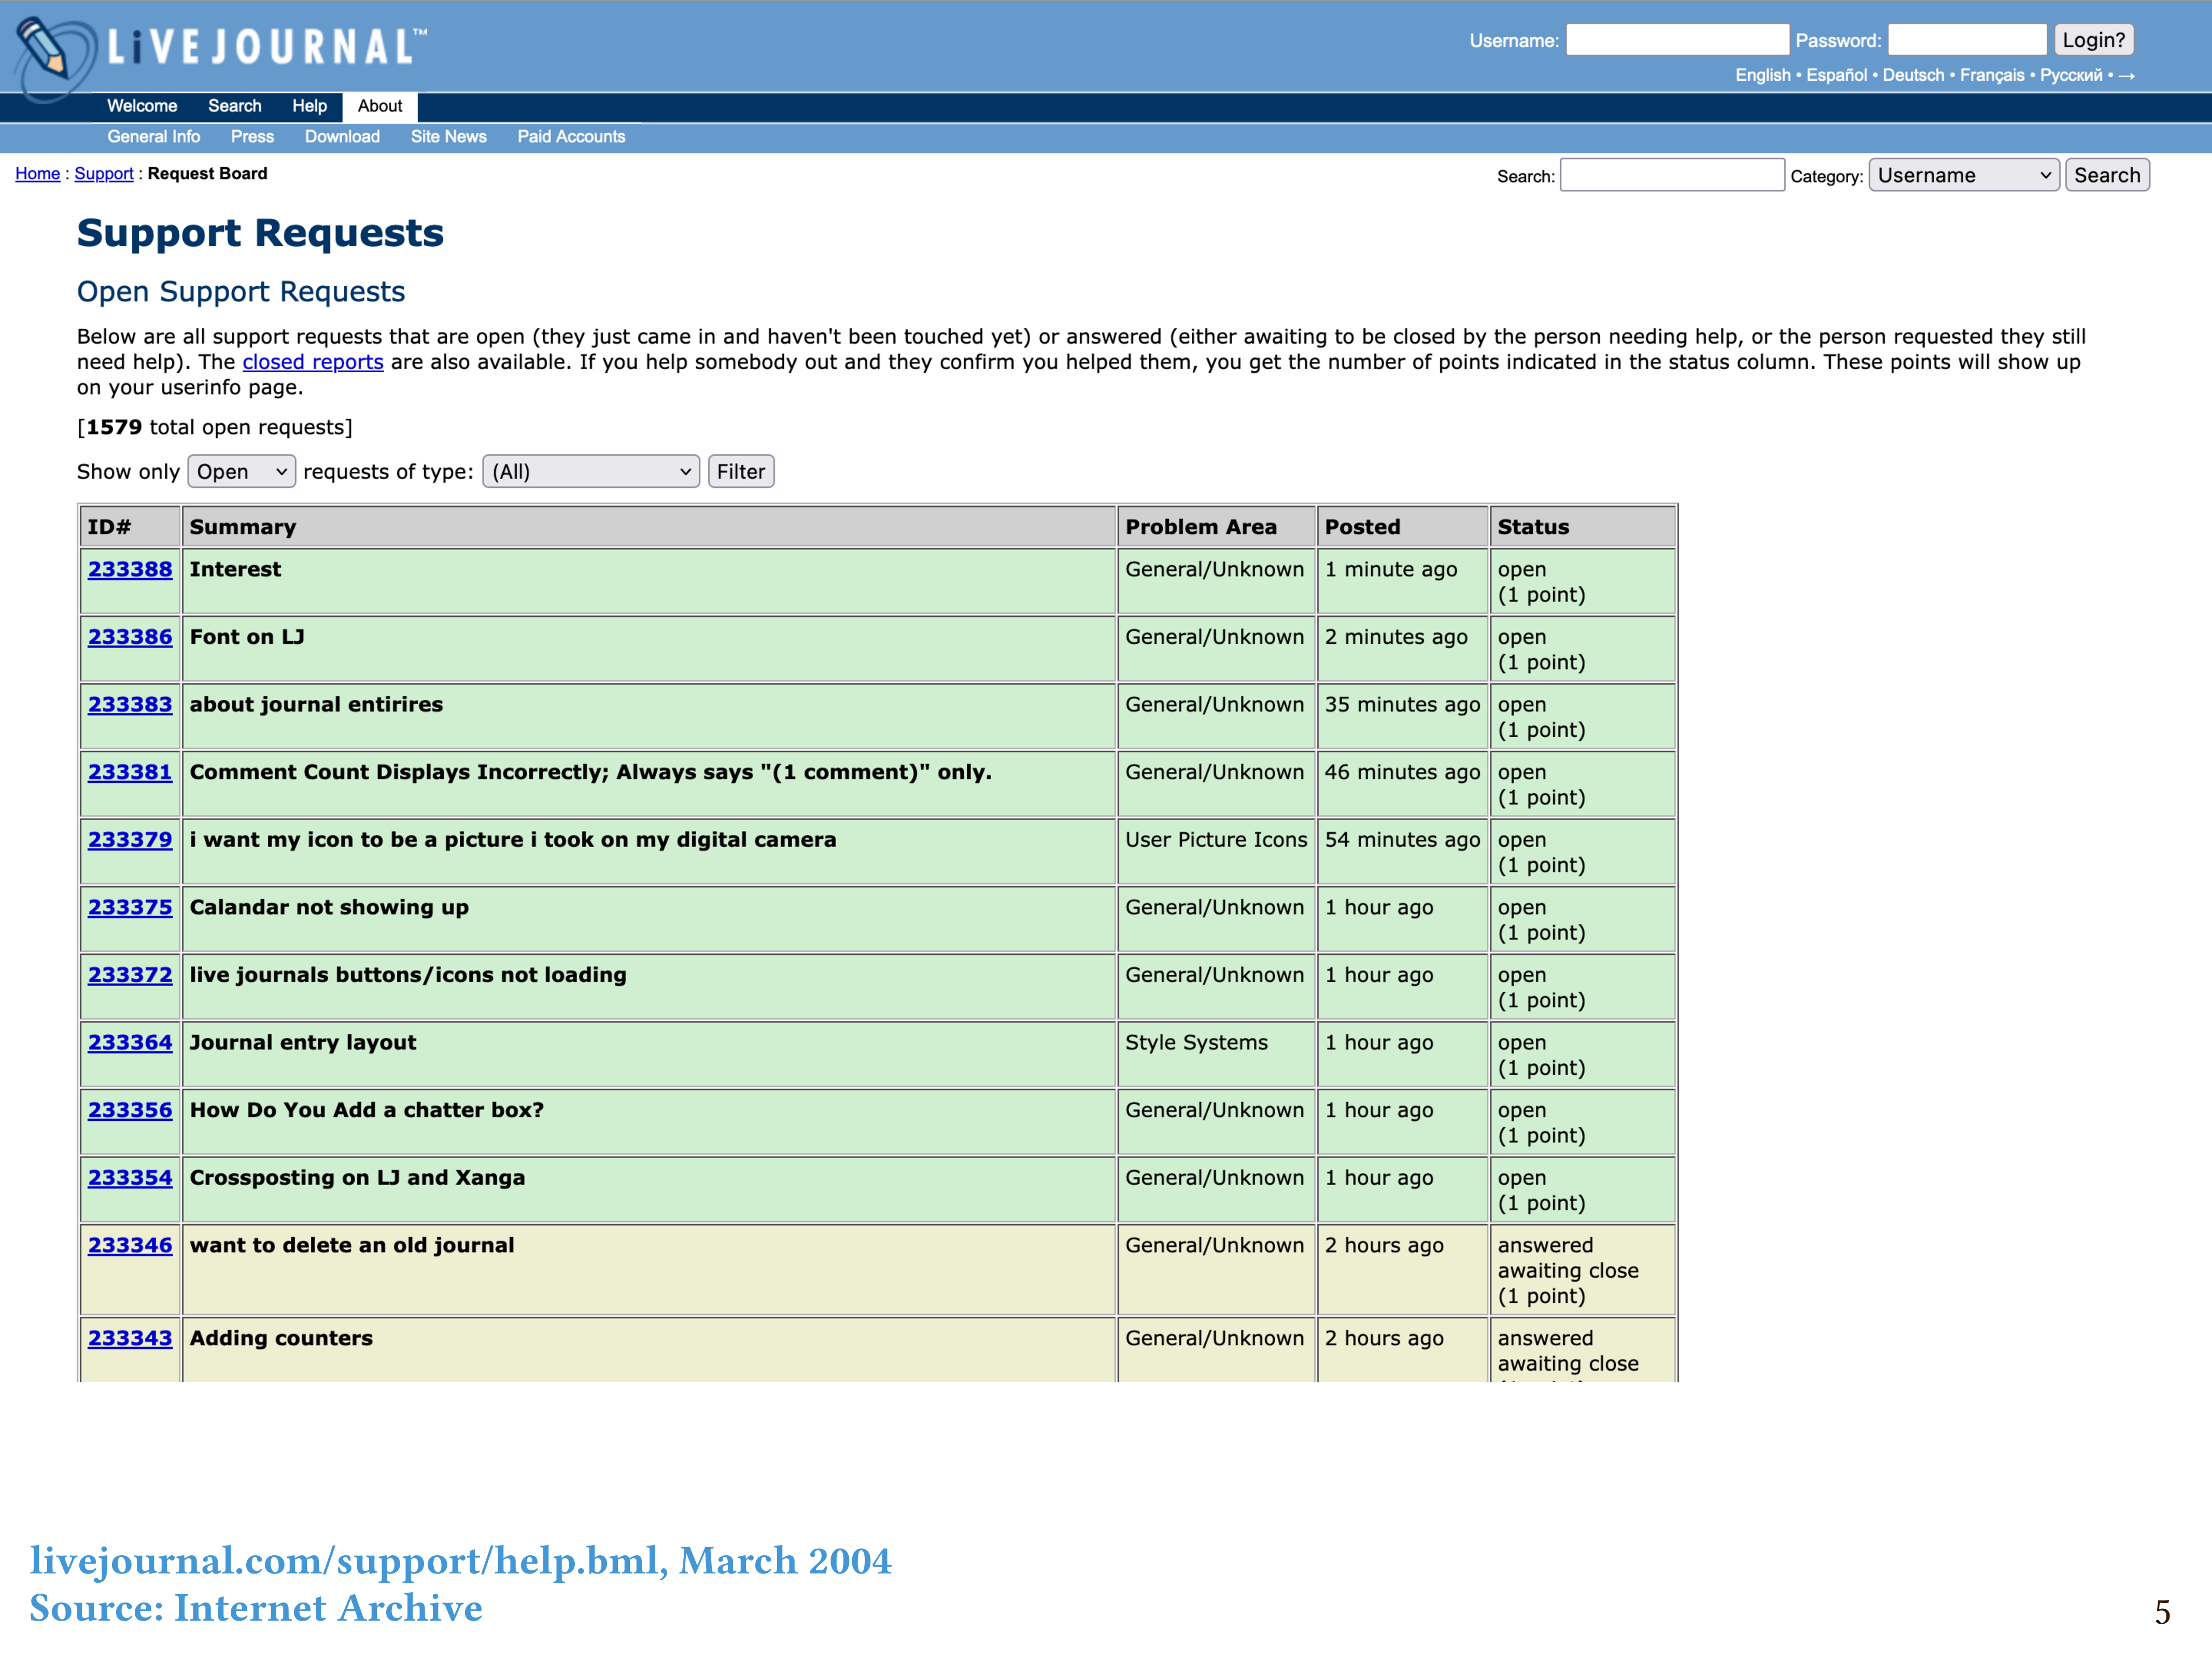Go to Support breadcrumb link

coord(104,174)
